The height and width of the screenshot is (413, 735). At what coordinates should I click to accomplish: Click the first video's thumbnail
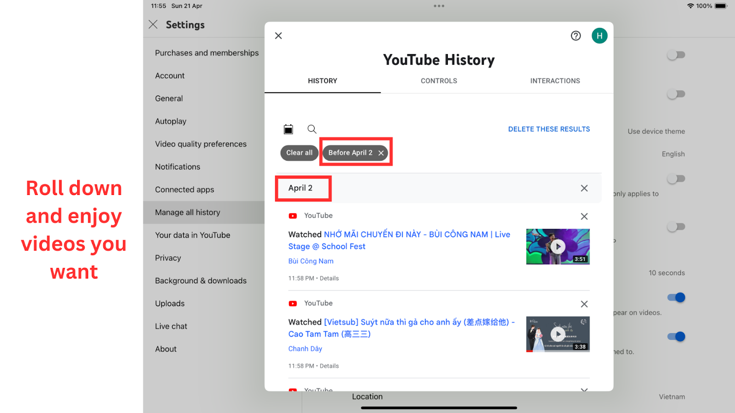point(558,246)
